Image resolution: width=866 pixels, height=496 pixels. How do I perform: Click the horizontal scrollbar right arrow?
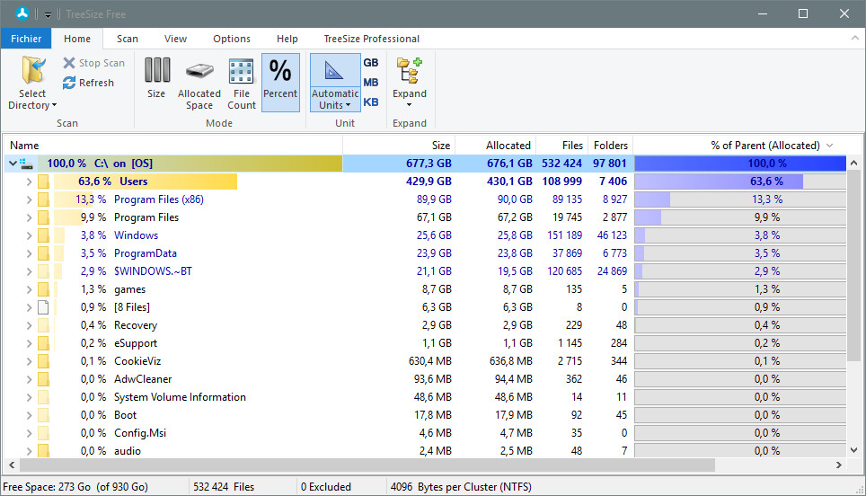tap(839, 465)
